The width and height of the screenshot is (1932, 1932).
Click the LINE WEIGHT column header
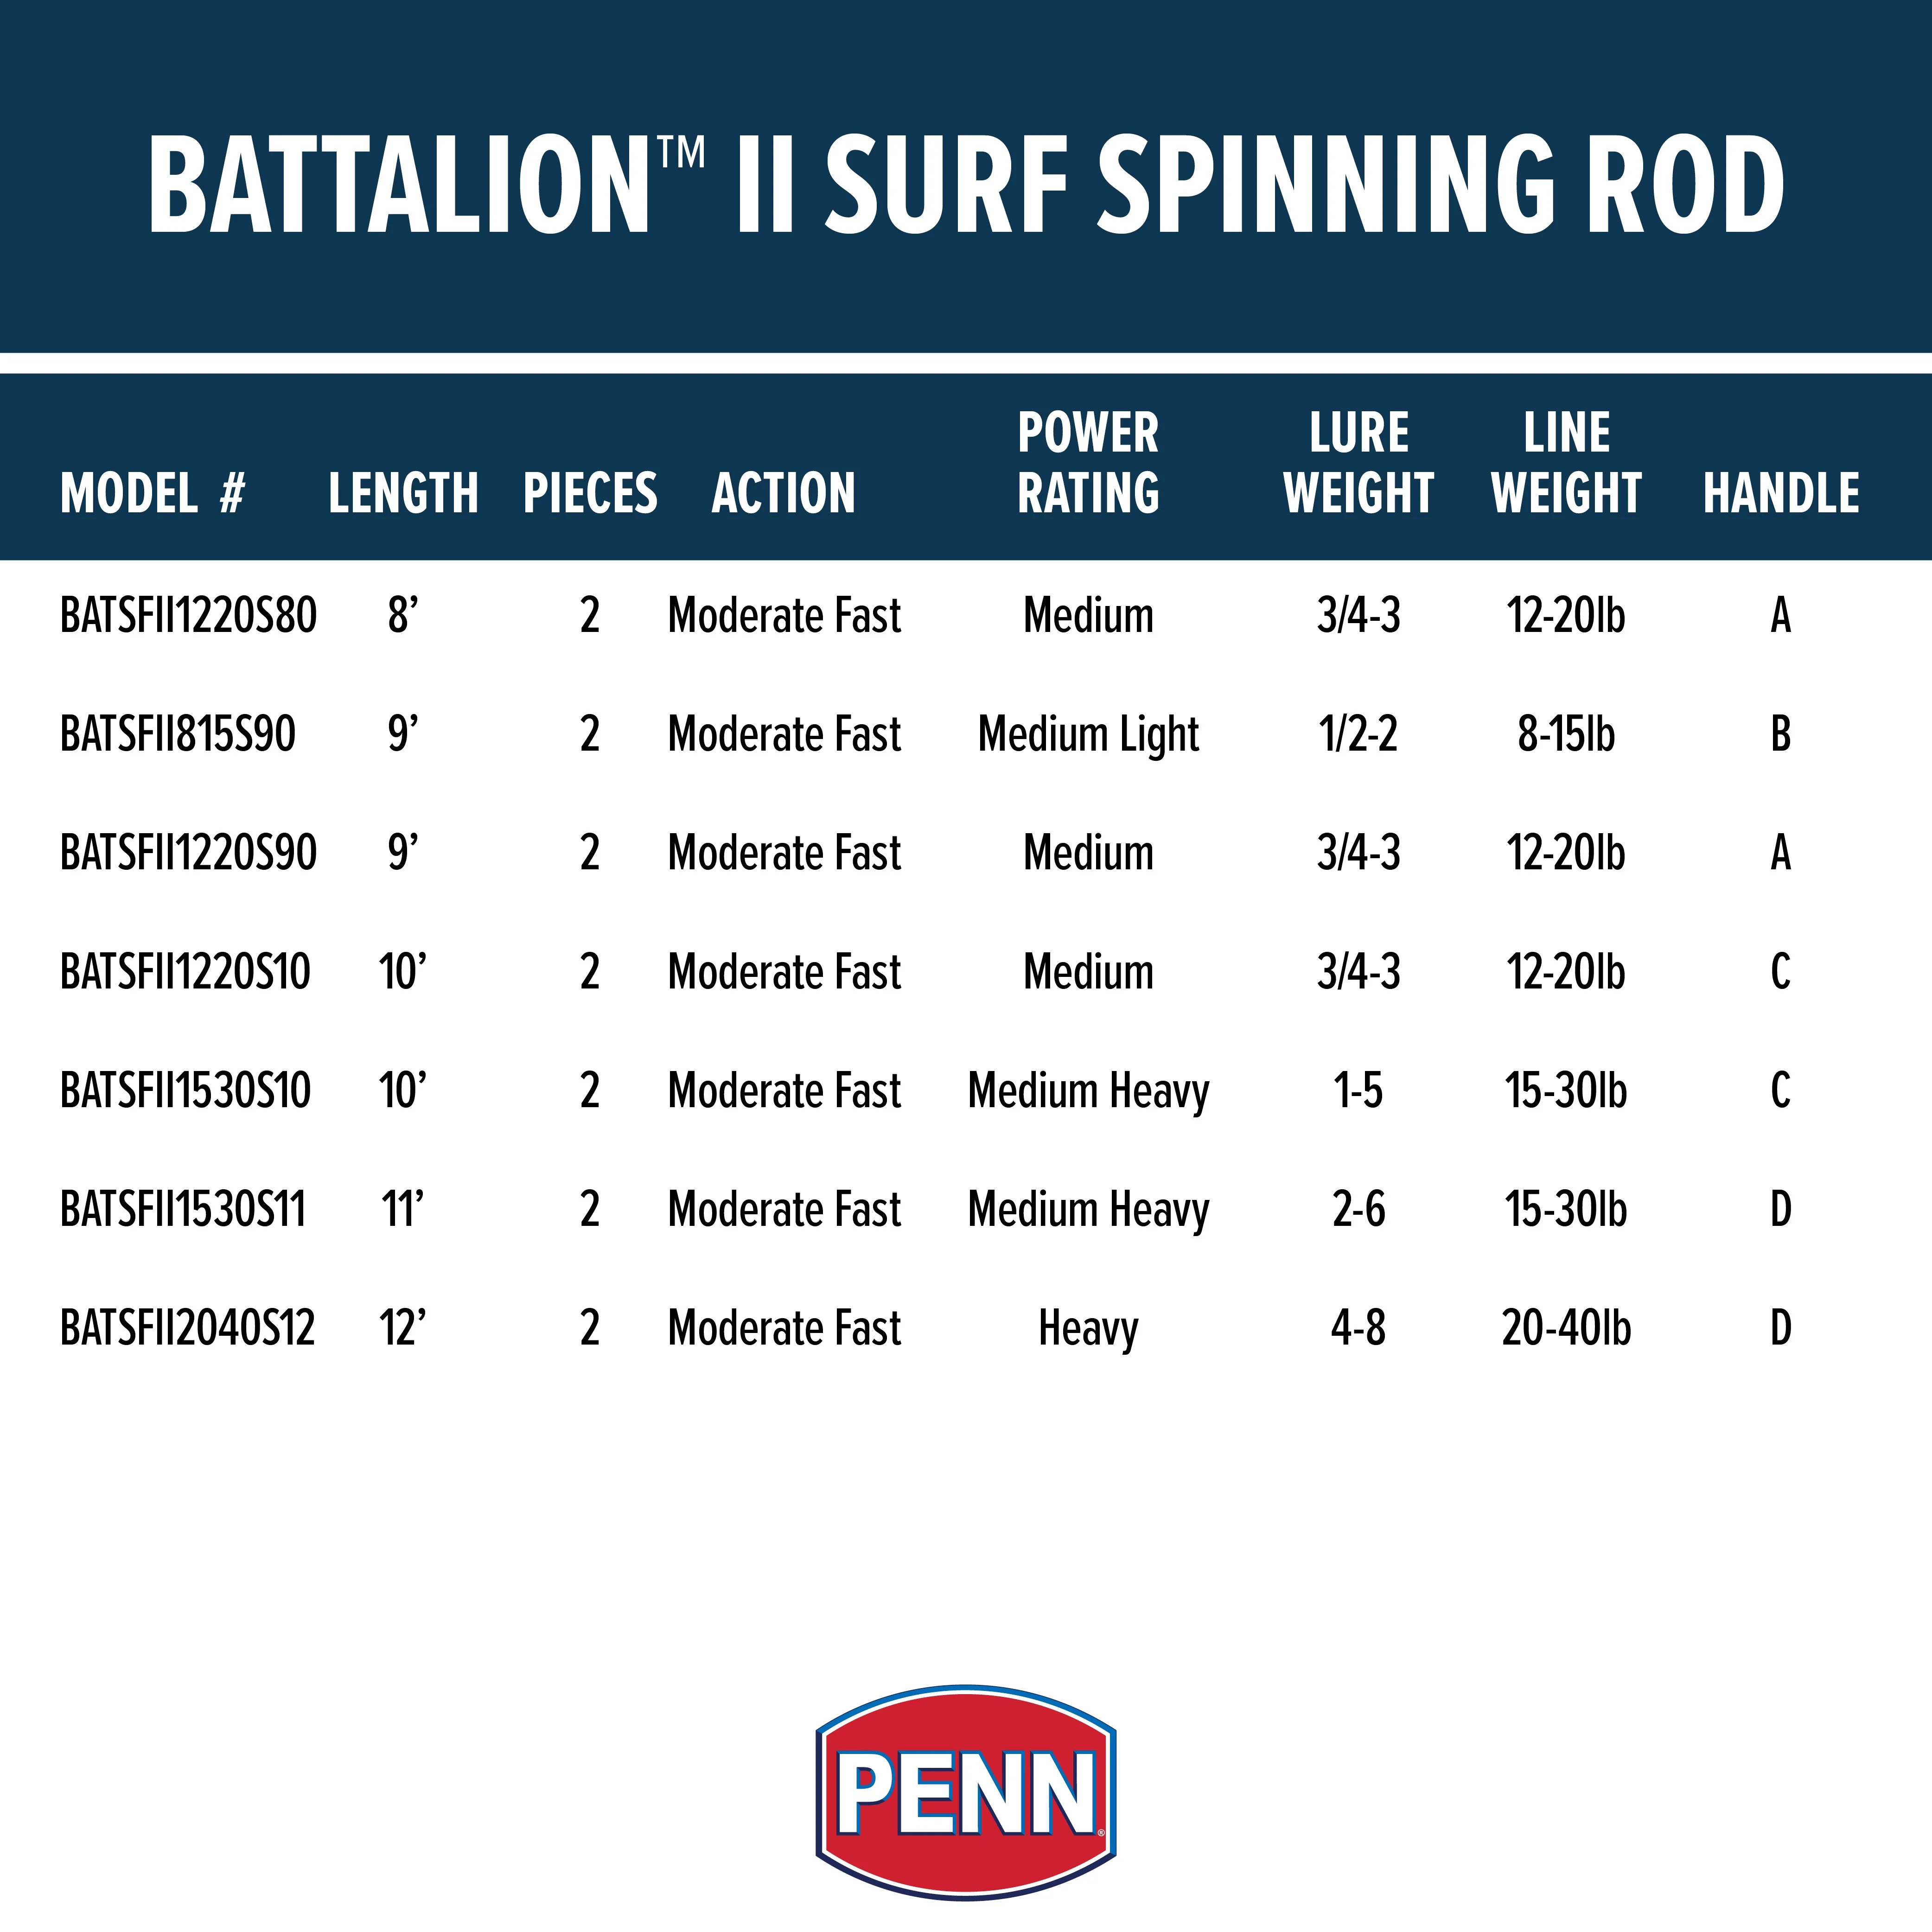coord(1566,463)
